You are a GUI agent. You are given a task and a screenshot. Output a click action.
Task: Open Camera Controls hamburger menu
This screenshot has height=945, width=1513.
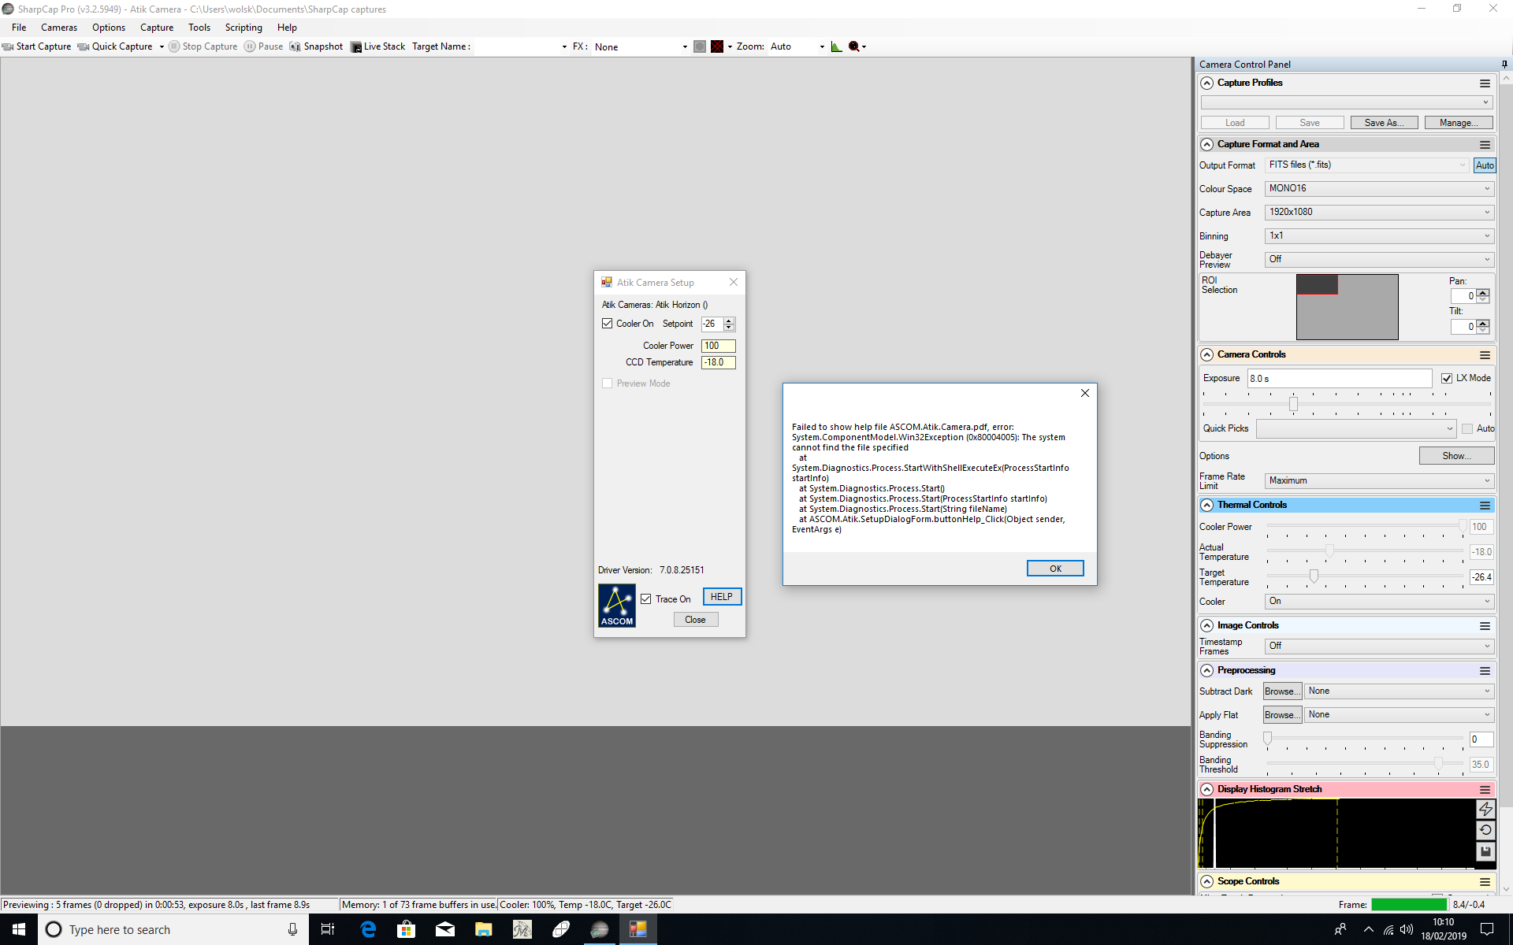1485,355
